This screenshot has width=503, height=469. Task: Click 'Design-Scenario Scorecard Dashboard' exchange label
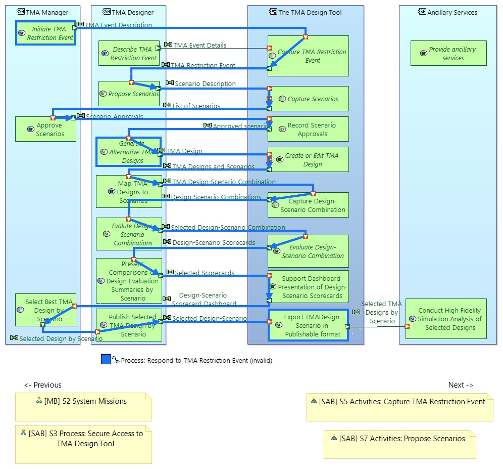point(204,300)
